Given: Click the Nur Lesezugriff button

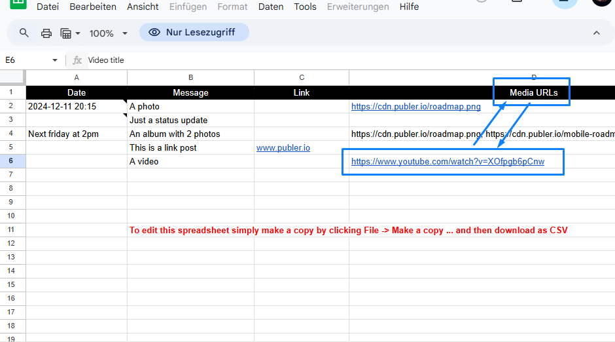Looking at the screenshot, I should [194, 32].
